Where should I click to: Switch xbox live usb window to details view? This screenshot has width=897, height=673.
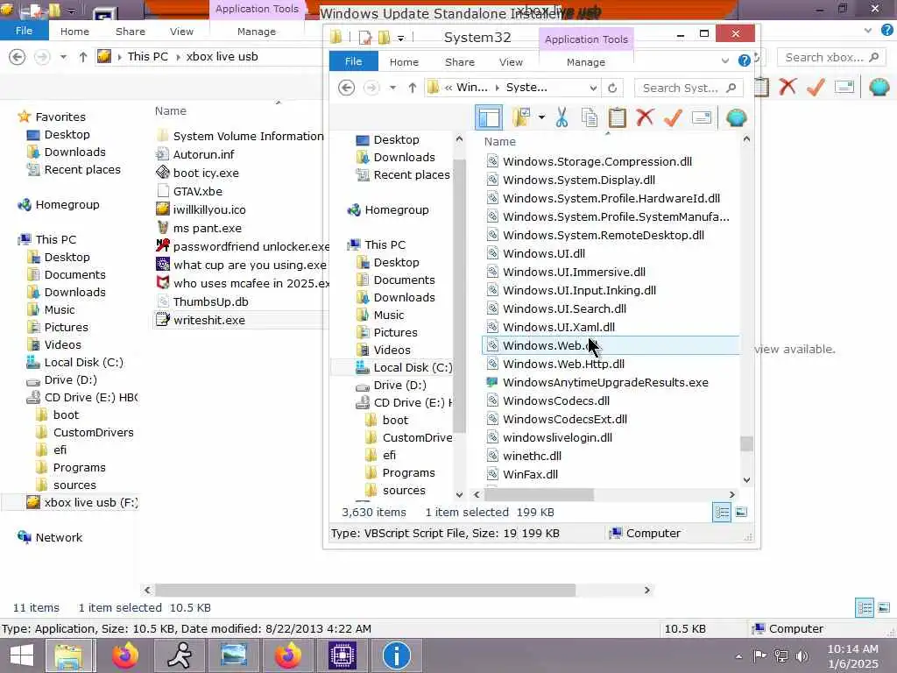(x=865, y=608)
